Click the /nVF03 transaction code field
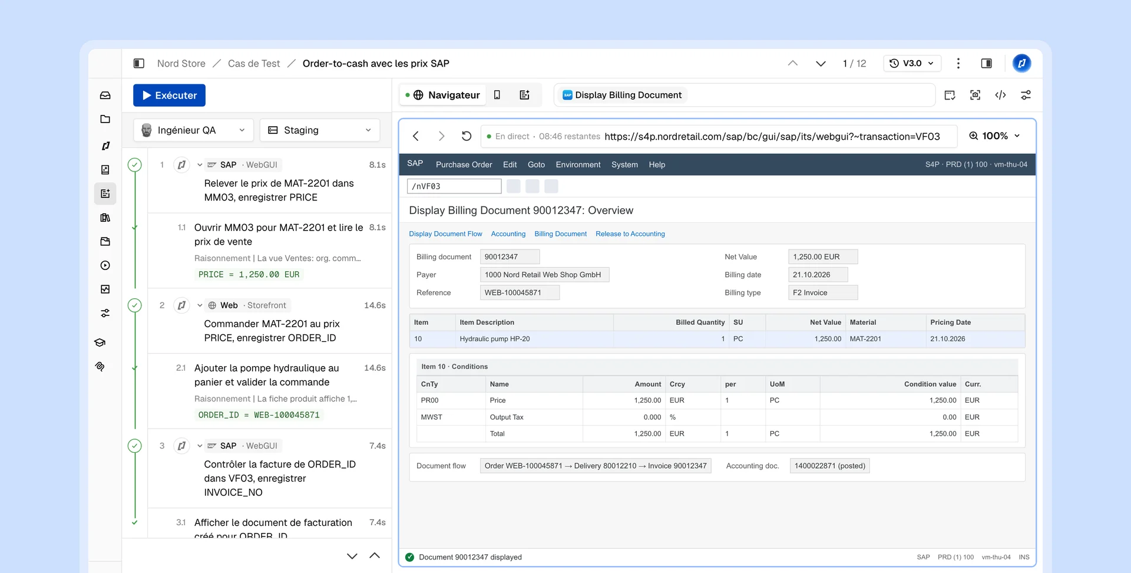 (x=454, y=186)
